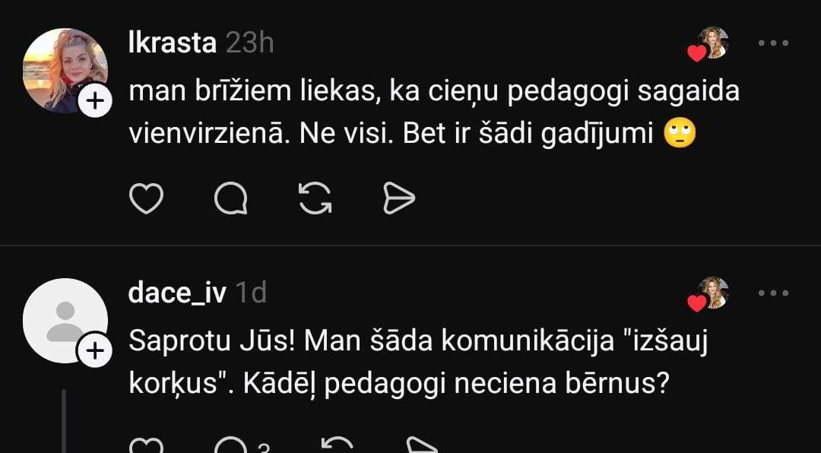Repost lkrasta's comment
Screen dimensions: 821x453
(x=315, y=198)
